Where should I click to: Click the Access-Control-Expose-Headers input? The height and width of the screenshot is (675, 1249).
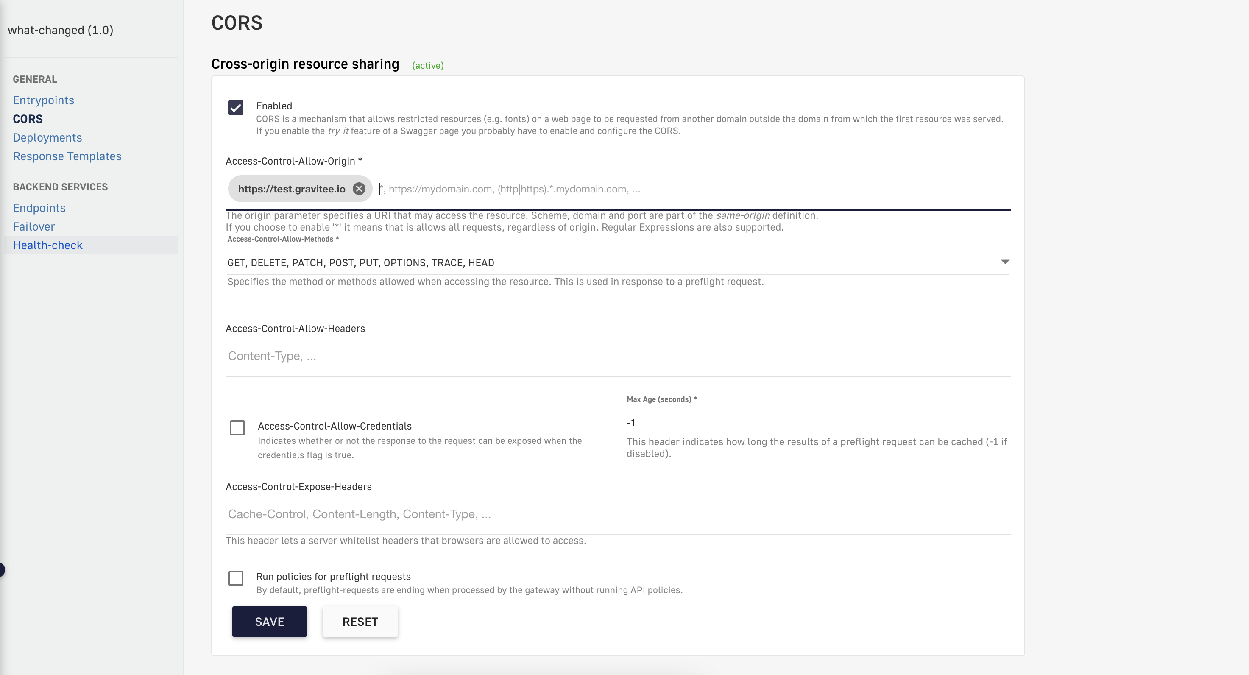(616, 514)
